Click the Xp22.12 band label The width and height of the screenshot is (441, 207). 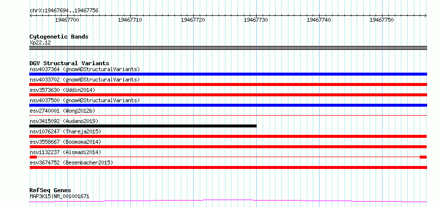tap(40, 43)
